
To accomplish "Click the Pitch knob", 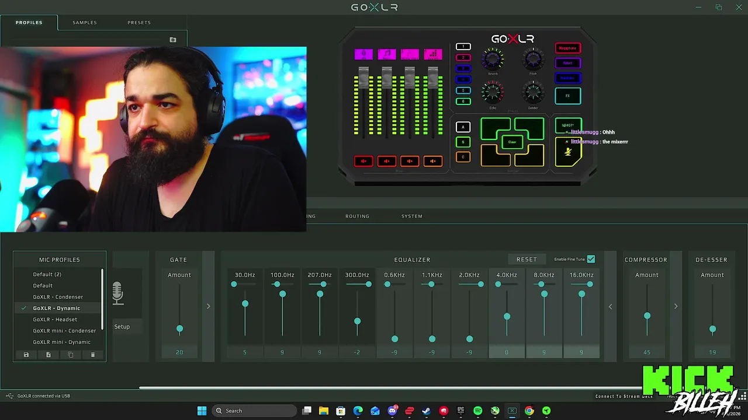I will pyautogui.click(x=533, y=58).
